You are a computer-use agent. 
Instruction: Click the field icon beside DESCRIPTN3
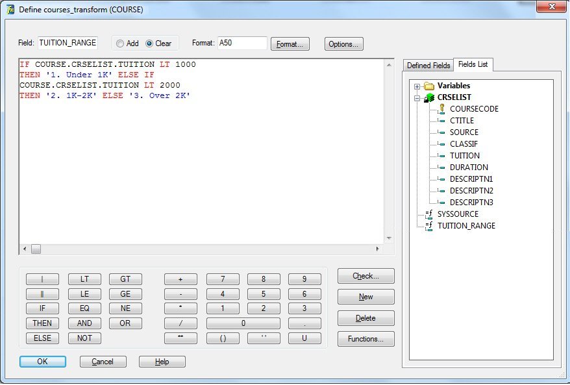[x=441, y=202]
